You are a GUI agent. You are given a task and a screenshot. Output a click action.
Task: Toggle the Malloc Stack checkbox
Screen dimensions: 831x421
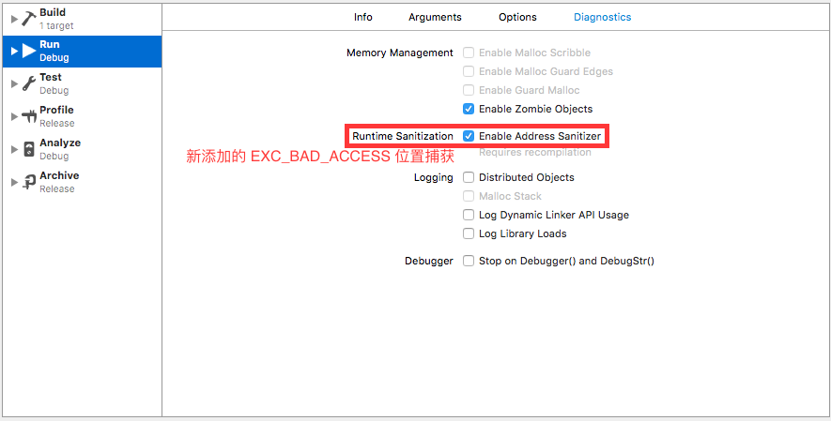tap(469, 196)
